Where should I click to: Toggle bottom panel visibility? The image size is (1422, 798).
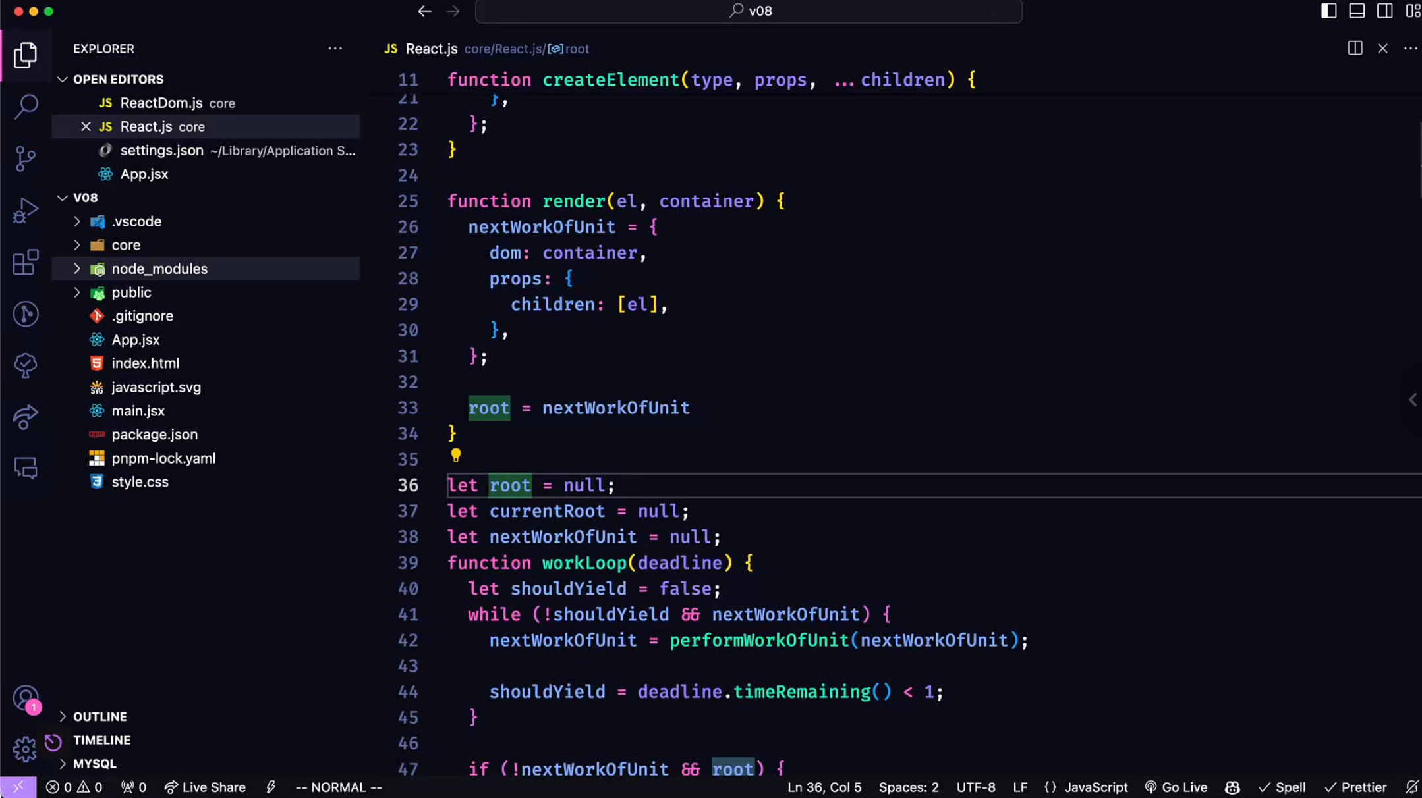tap(1357, 11)
